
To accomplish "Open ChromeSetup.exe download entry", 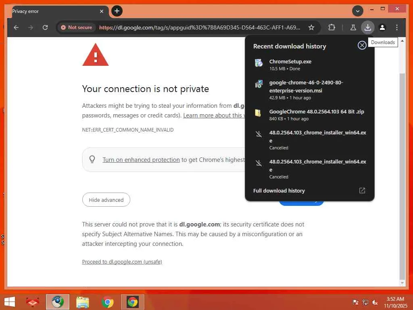I will [x=309, y=65].
